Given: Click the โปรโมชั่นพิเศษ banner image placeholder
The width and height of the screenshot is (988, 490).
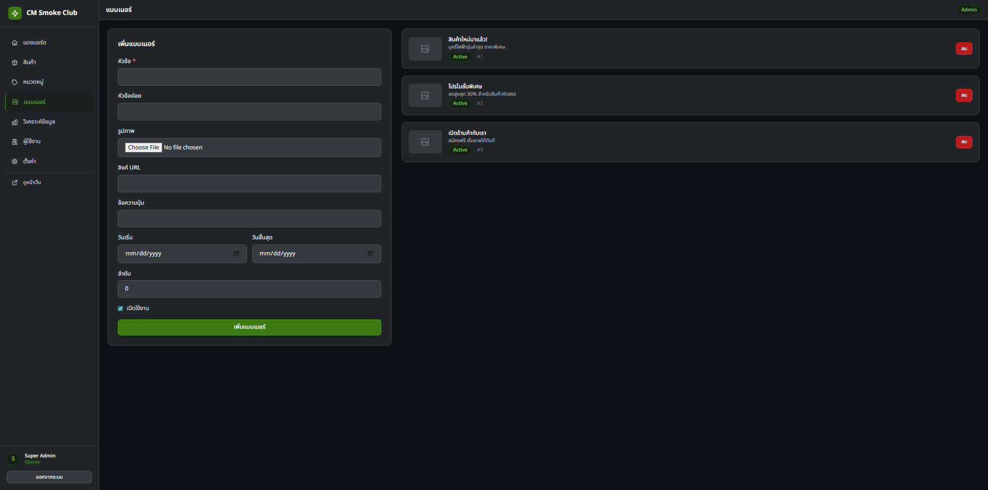Looking at the screenshot, I should tap(425, 96).
